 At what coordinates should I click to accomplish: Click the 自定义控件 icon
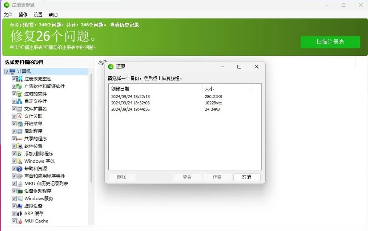(x=20, y=101)
